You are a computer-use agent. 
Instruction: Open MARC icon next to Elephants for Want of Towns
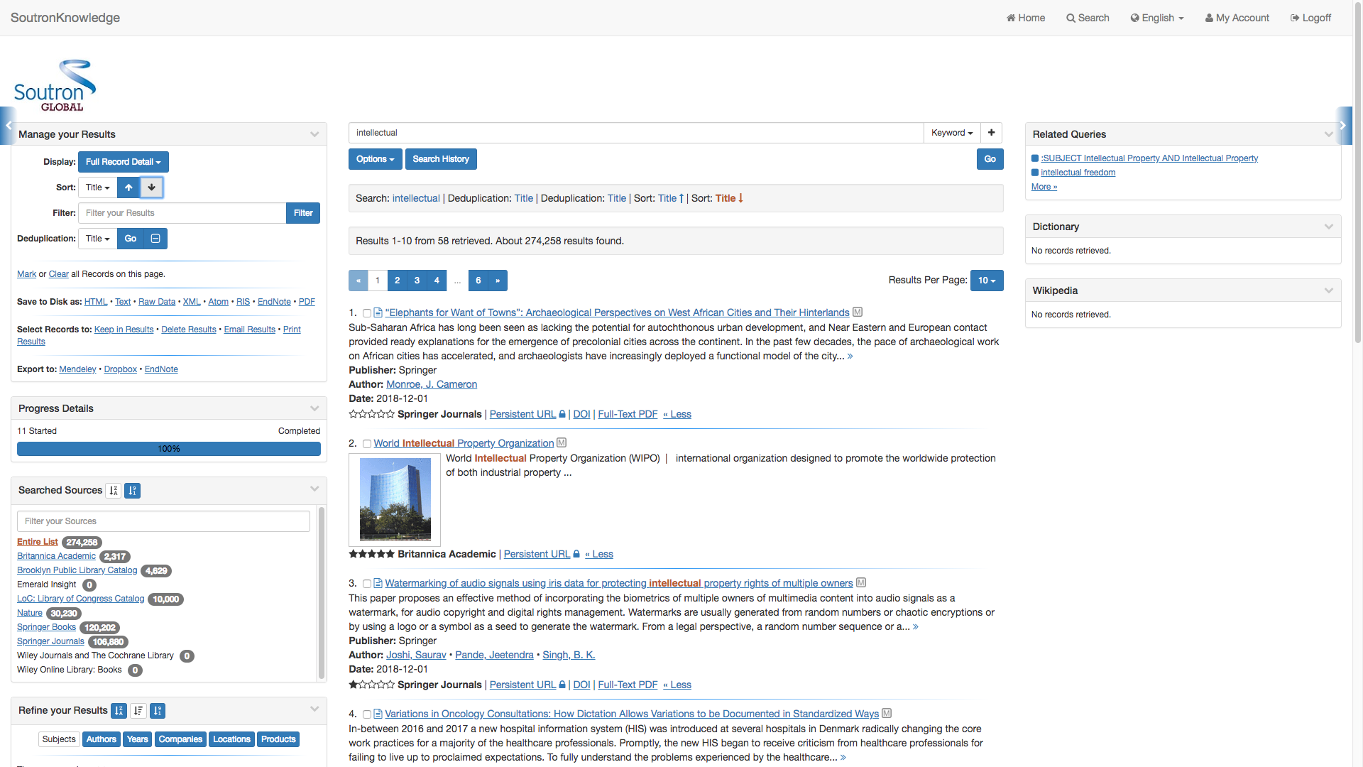[x=858, y=312]
